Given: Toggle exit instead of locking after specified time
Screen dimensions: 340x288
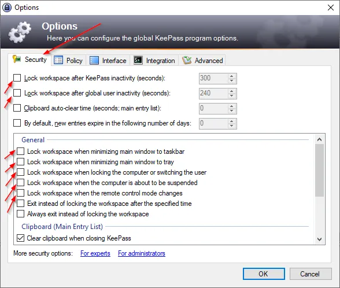Looking at the screenshot, I should point(21,203).
